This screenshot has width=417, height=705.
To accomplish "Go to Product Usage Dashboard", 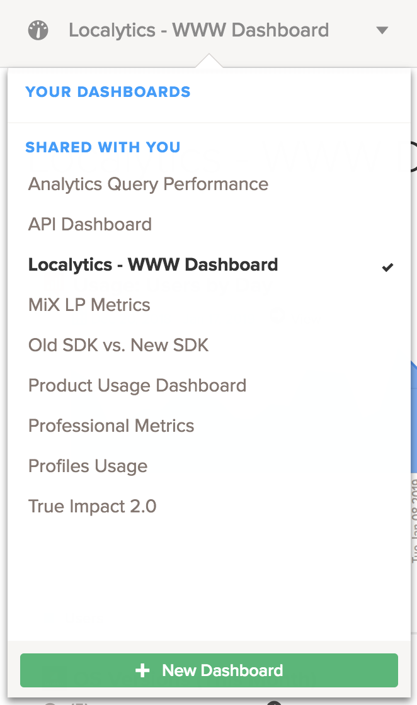I will pos(137,386).
